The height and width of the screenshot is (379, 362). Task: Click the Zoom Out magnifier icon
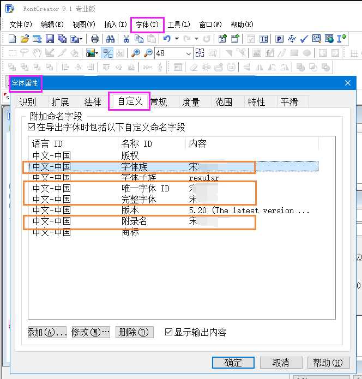(x=148, y=53)
